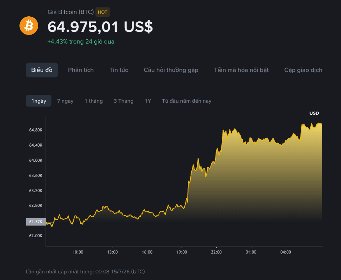The height and width of the screenshot is (280, 341).
Task: Click the 64.975,01 US$ price heading
Action: [x=100, y=27]
